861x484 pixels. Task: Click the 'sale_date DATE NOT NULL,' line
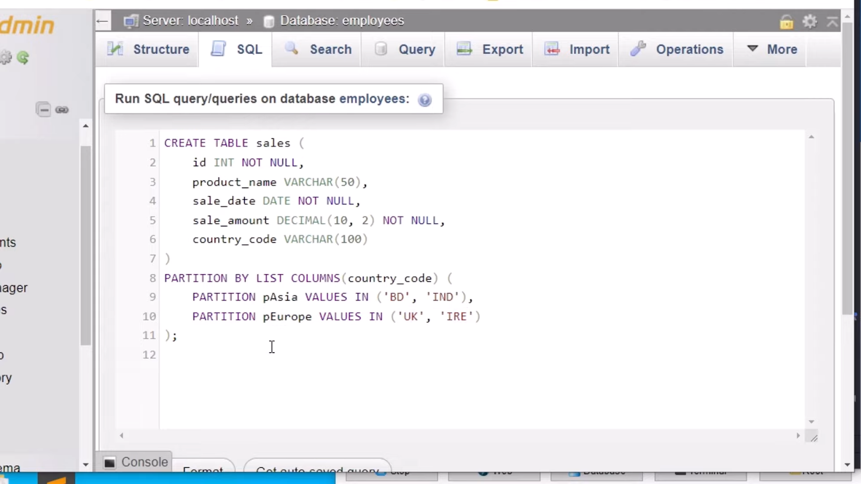pyautogui.click(x=277, y=201)
